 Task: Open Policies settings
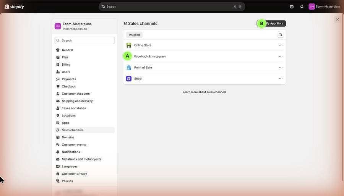[84, 181]
